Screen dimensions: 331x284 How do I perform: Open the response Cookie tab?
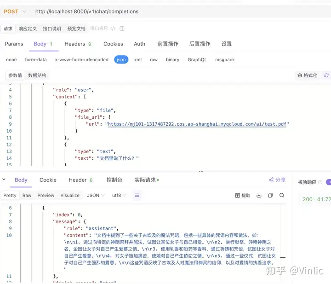(48, 180)
